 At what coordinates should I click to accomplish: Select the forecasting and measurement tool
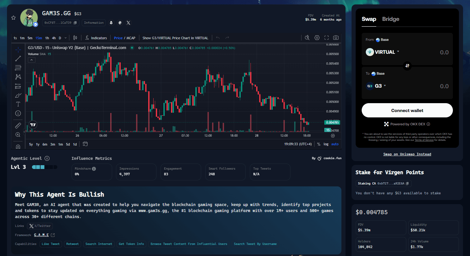(18, 86)
